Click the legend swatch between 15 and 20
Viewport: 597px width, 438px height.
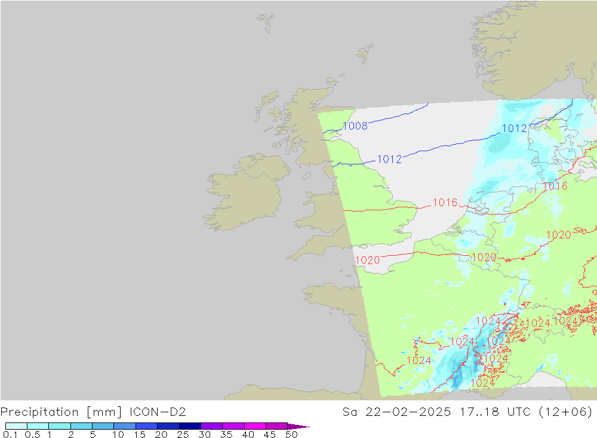tap(147, 426)
